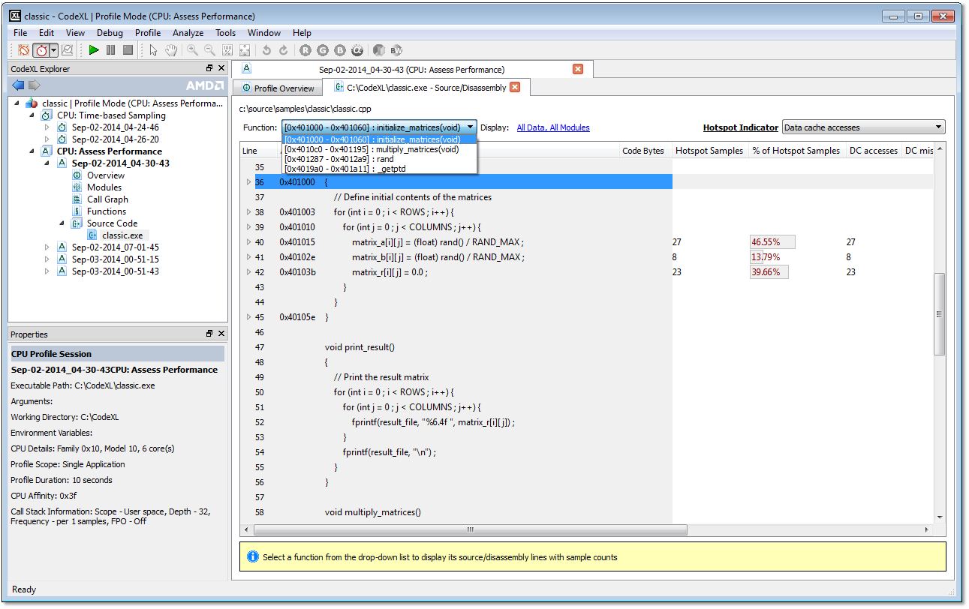Click the zoom in magnifier icon
This screenshot has width=969, height=609.
coord(193,50)
